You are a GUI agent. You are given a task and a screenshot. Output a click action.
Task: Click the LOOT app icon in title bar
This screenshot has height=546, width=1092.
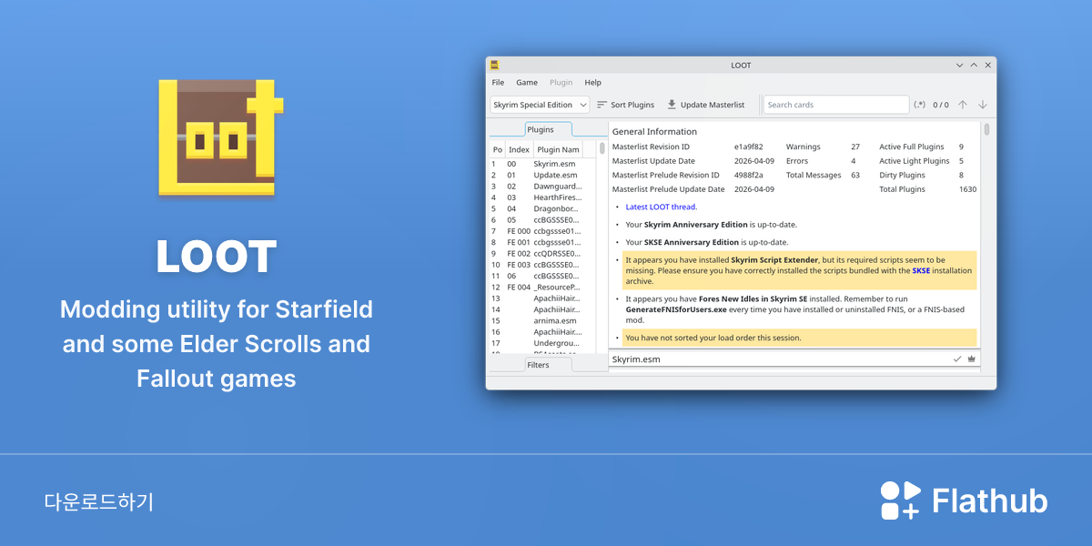pos(494,66)
